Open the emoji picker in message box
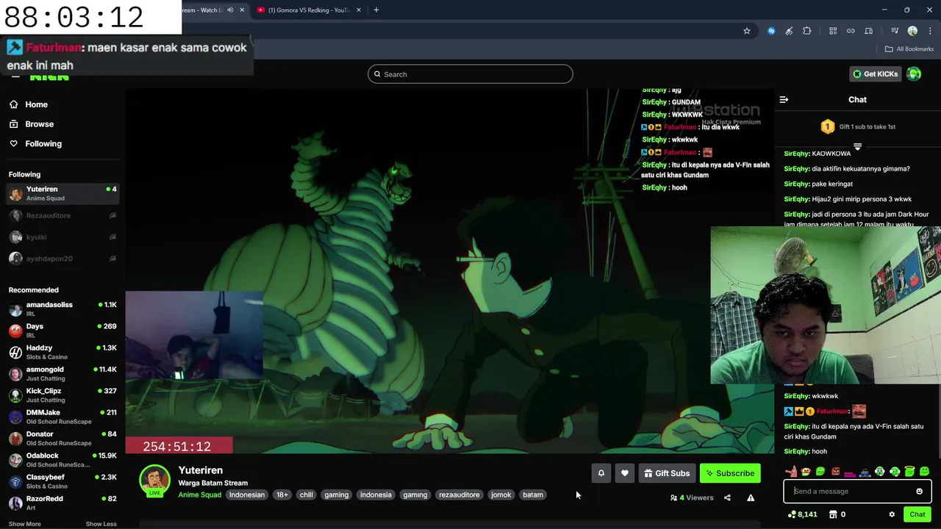 click(919, 492)
